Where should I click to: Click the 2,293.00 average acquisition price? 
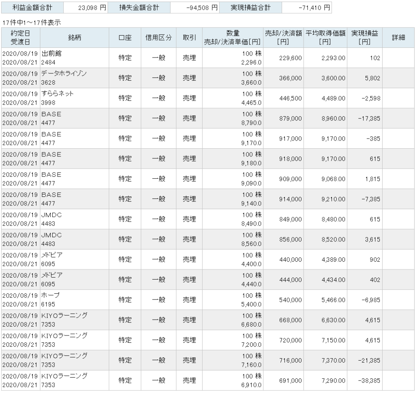click(x=333, y=58)
